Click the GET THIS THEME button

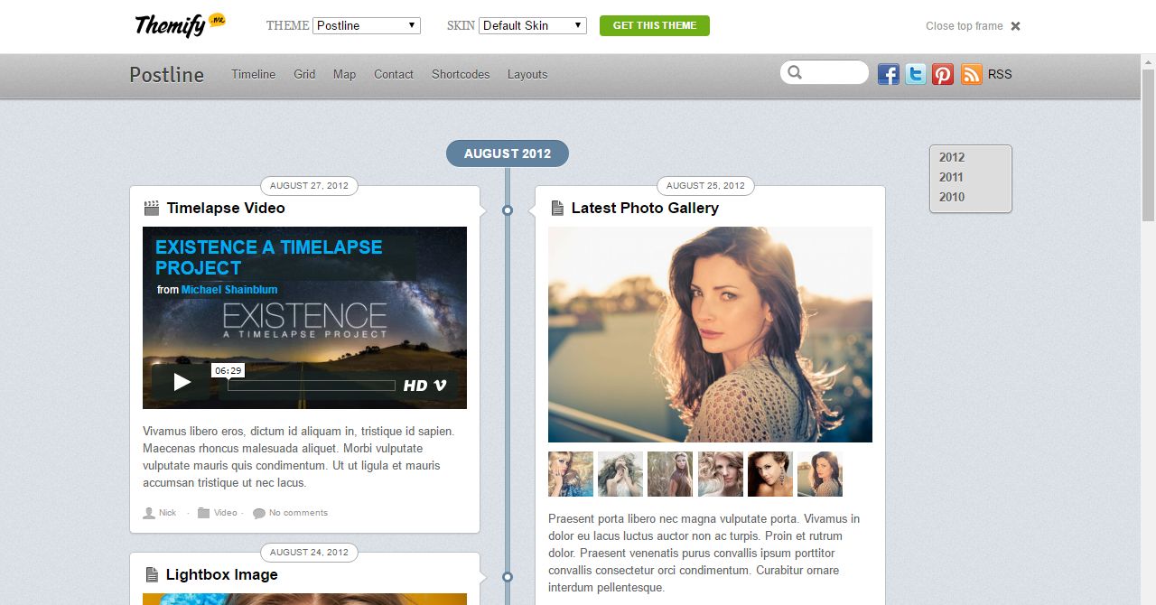click(655, 25)
